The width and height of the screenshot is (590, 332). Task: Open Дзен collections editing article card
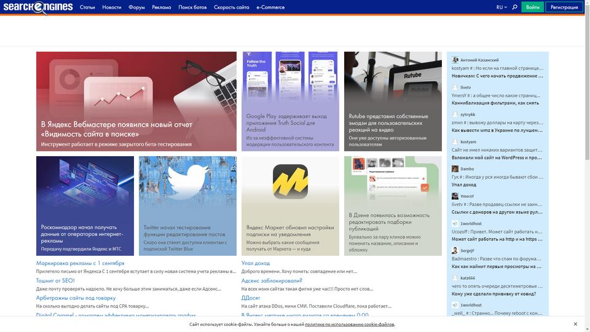393,206
